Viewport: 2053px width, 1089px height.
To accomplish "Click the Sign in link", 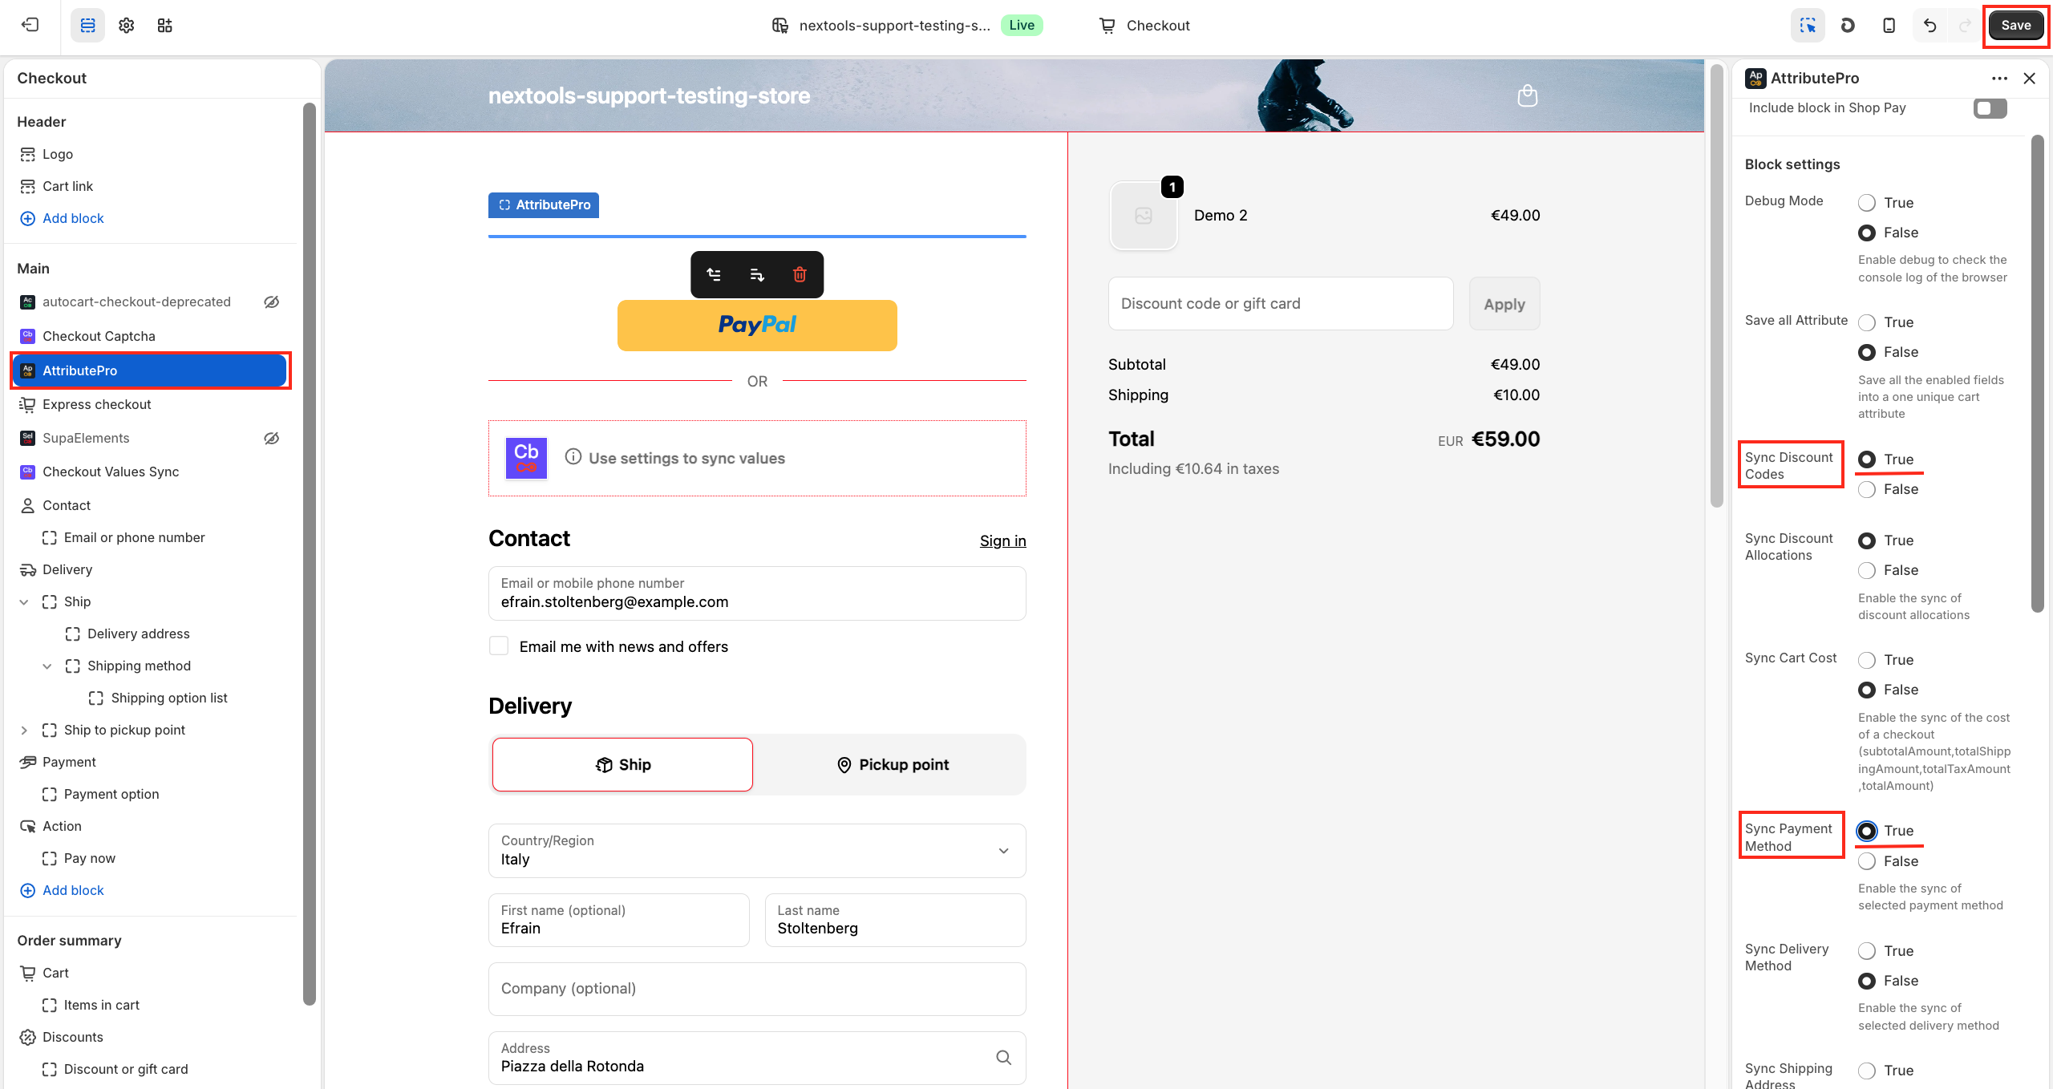I will pyautogui.click(x=1002, y=541).
